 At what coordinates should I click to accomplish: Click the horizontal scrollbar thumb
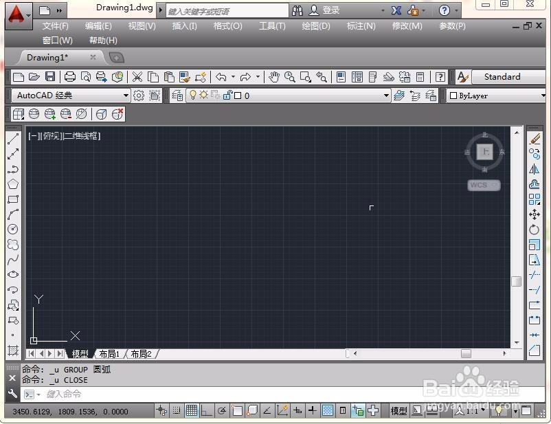(x=466, y=354)
